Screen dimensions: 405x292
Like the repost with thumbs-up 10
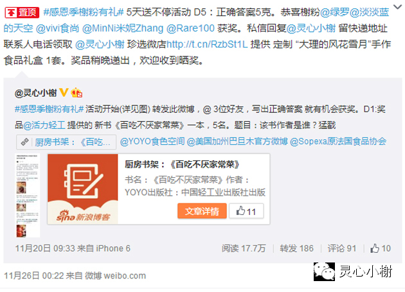pyautogui.click(x=381, y=248)
